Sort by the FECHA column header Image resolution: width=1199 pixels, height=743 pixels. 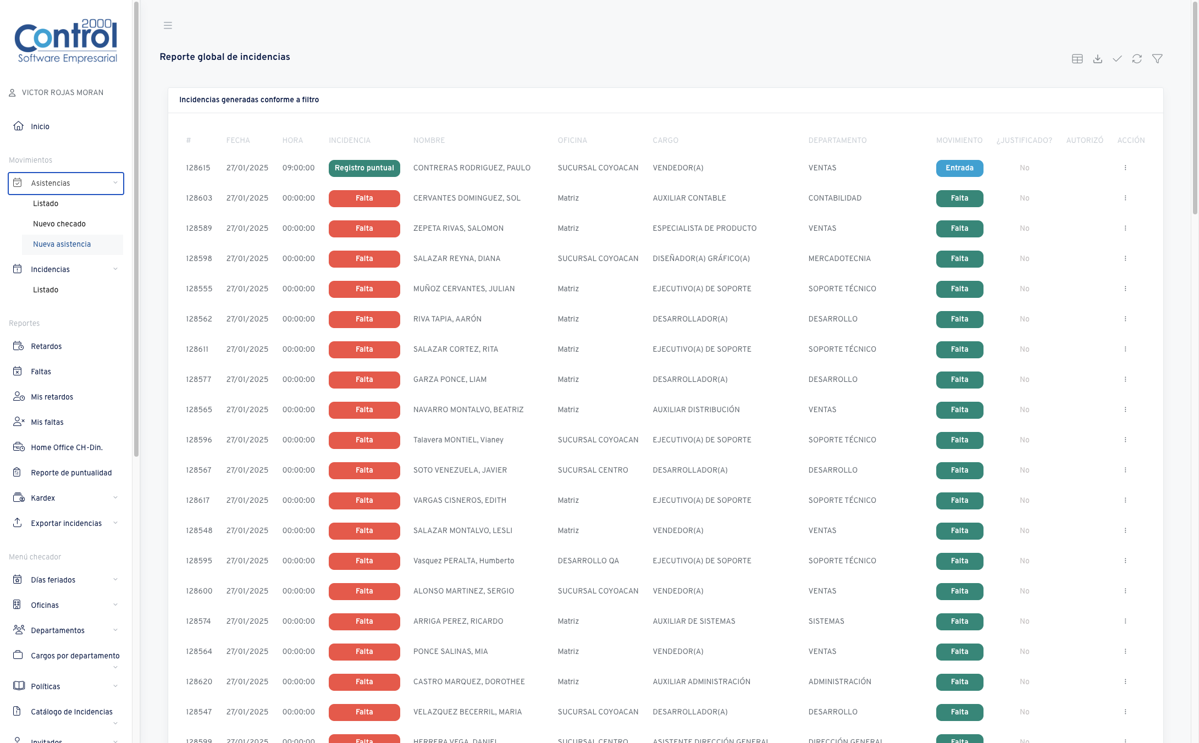point(238,141)
